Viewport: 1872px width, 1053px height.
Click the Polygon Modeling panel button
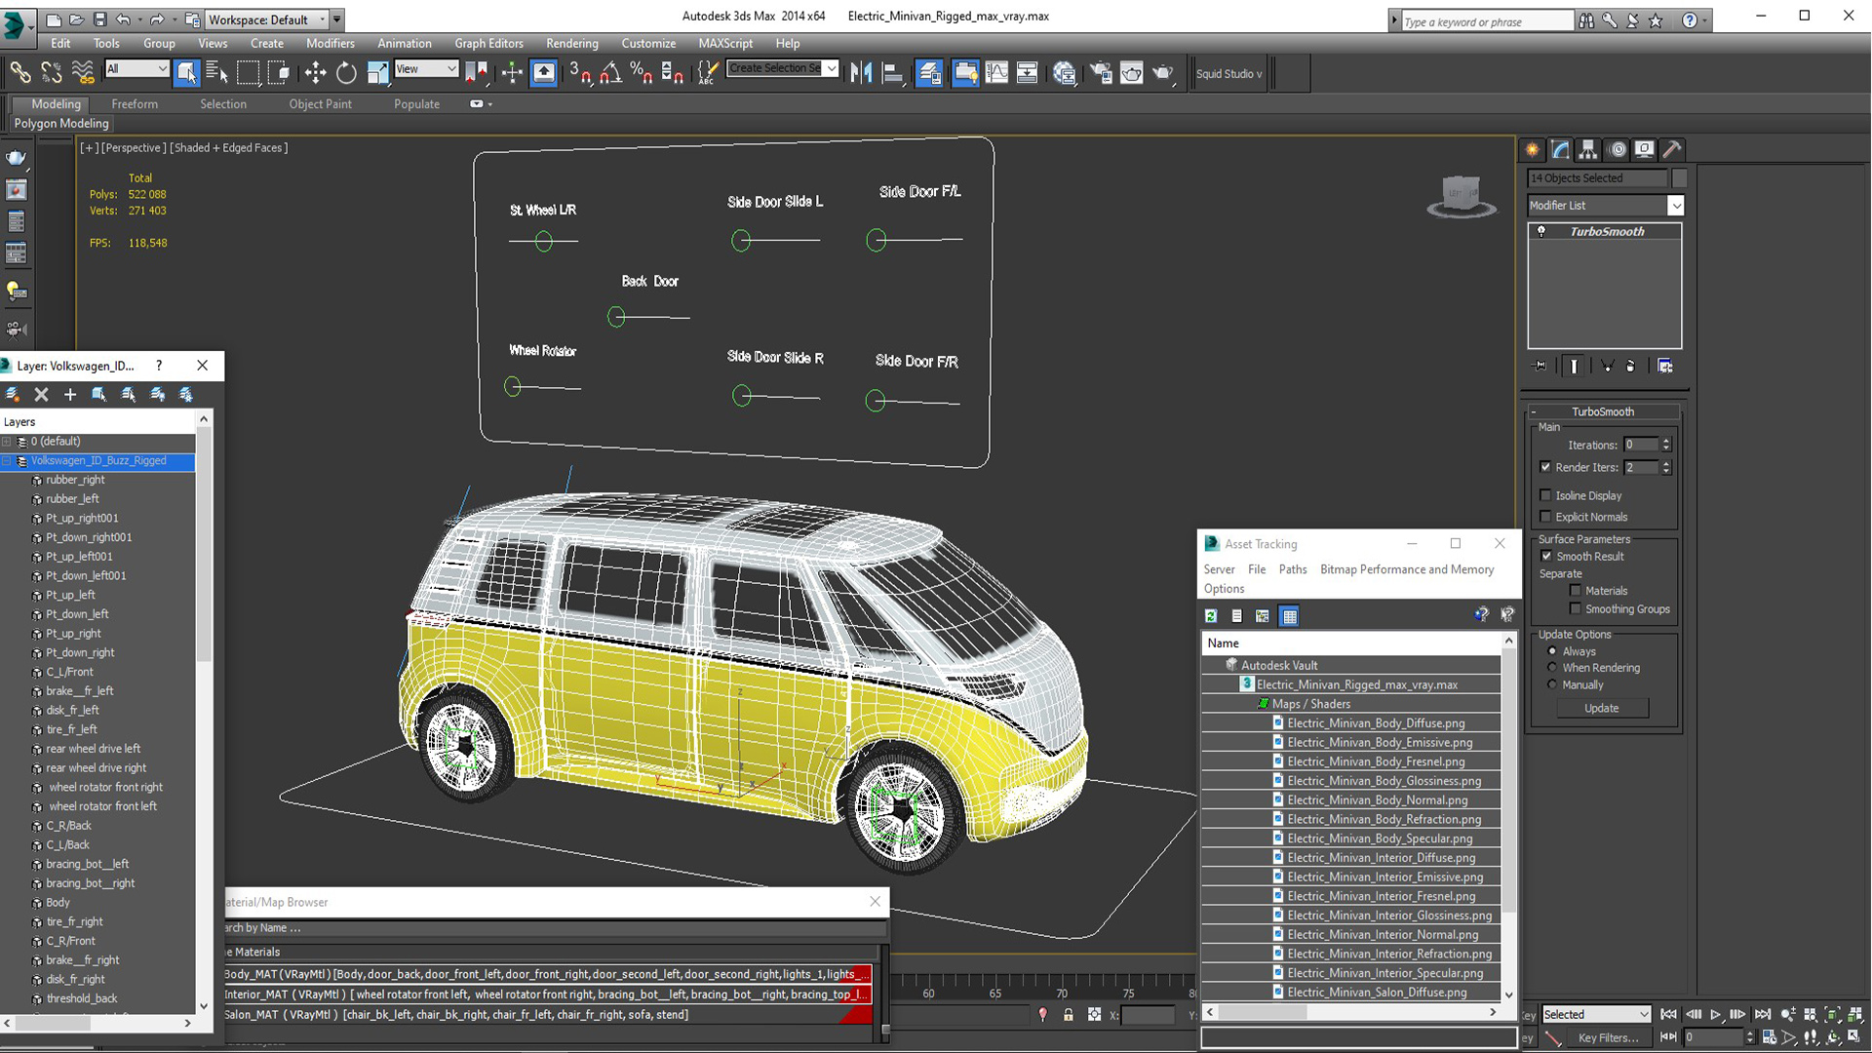(x=61, y=124)
